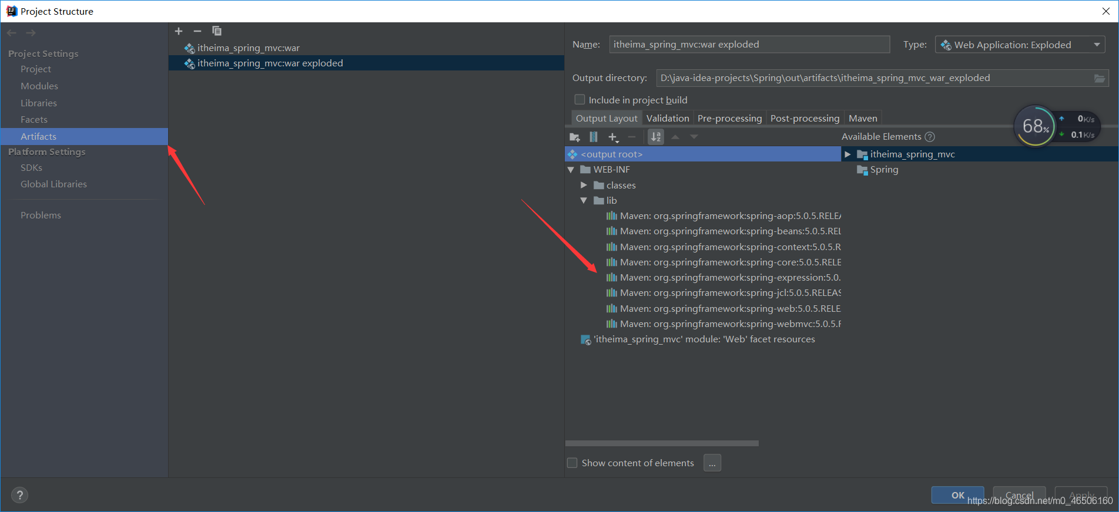This screenshot has width=1119, height=512.
Task: Open the Problems section
Action: coord(41,215)
